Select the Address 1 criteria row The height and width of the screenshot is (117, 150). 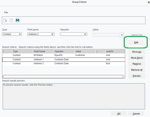(x=64, y=60)
